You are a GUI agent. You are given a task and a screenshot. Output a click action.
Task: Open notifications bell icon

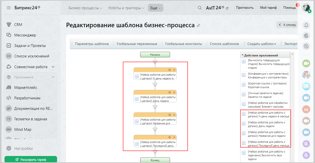306,25
